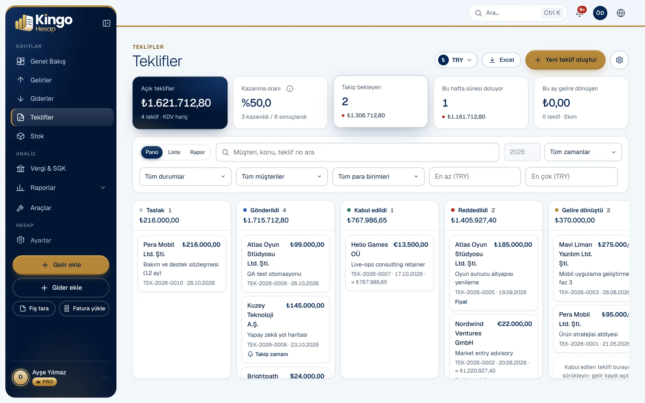Expand the Tüm durumlar dropdown
The width and height of the screenshot is (645, 403).
185,177
